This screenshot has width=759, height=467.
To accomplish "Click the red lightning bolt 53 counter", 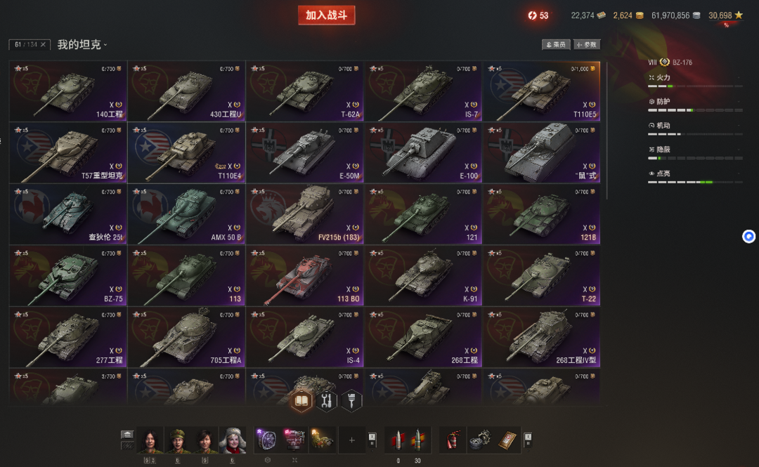I will tap(538, 15).
